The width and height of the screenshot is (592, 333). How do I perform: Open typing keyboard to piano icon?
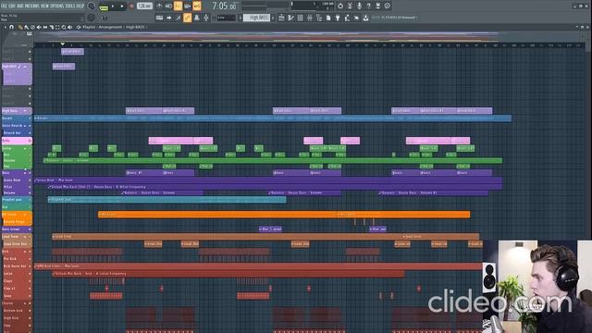coord(159,18)
